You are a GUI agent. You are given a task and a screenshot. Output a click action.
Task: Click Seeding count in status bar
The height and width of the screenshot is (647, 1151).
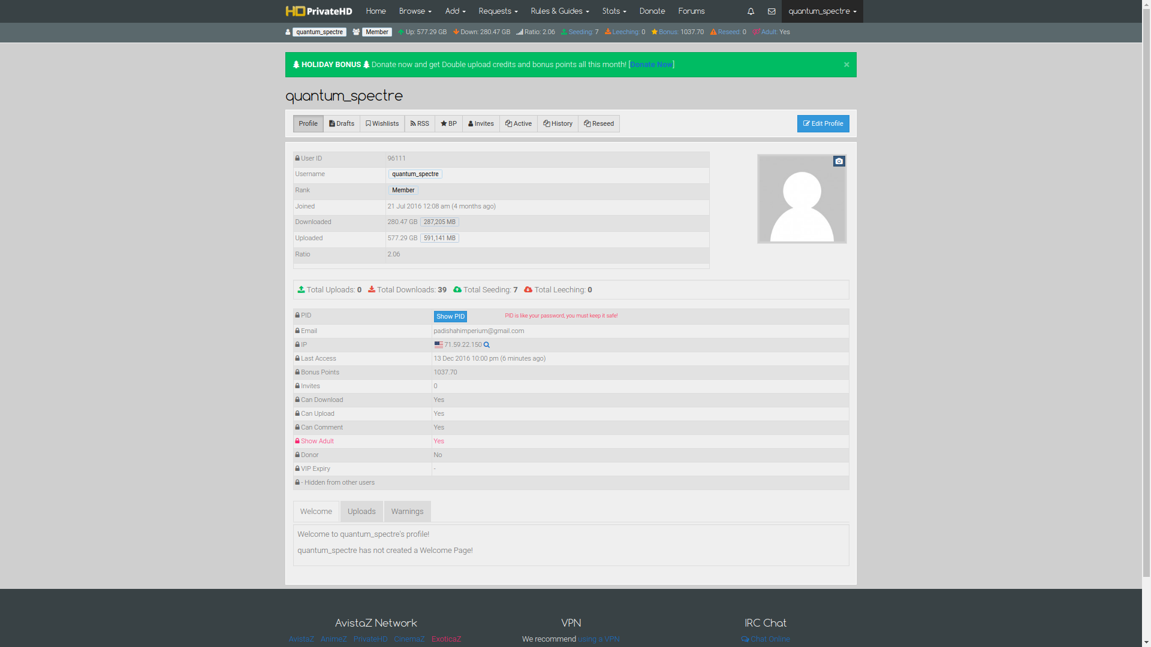(x=580, y=32)
